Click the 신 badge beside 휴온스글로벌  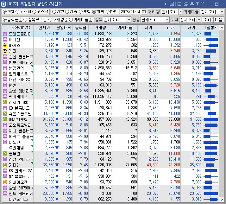click(x=5, y=114)
